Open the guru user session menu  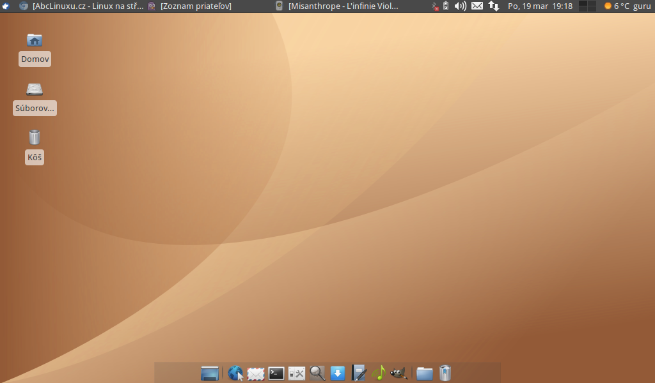(642, 6)
